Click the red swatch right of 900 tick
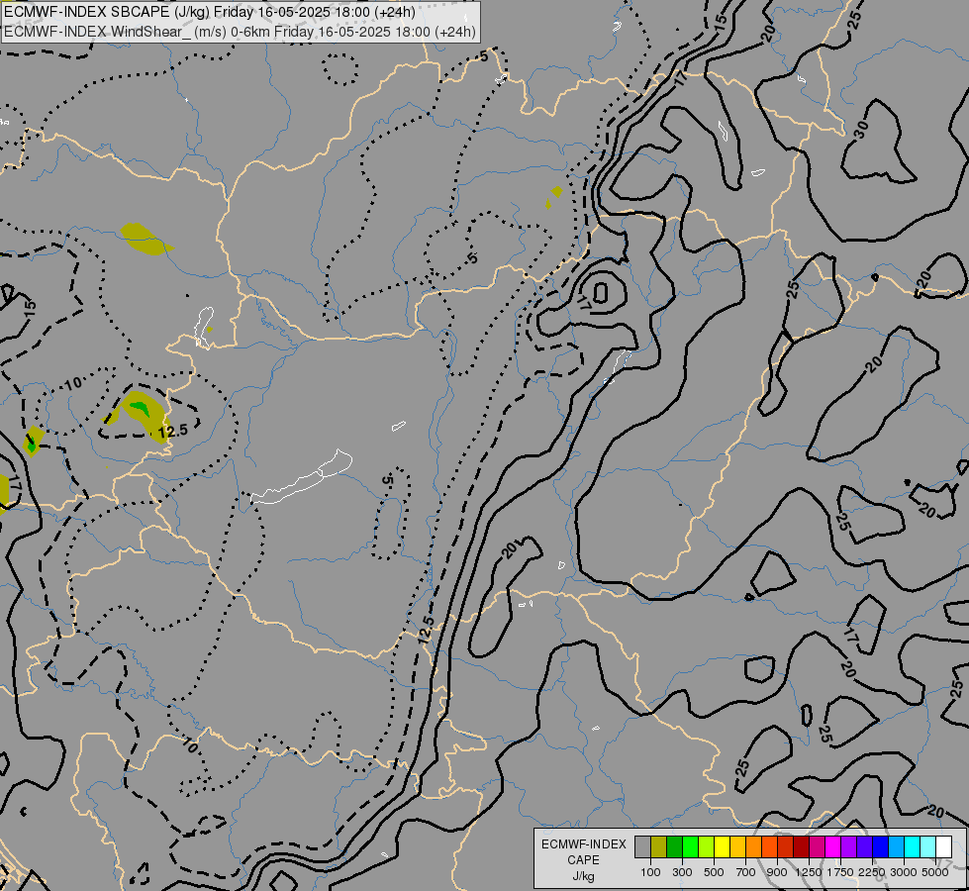 [x=786, y=846]
